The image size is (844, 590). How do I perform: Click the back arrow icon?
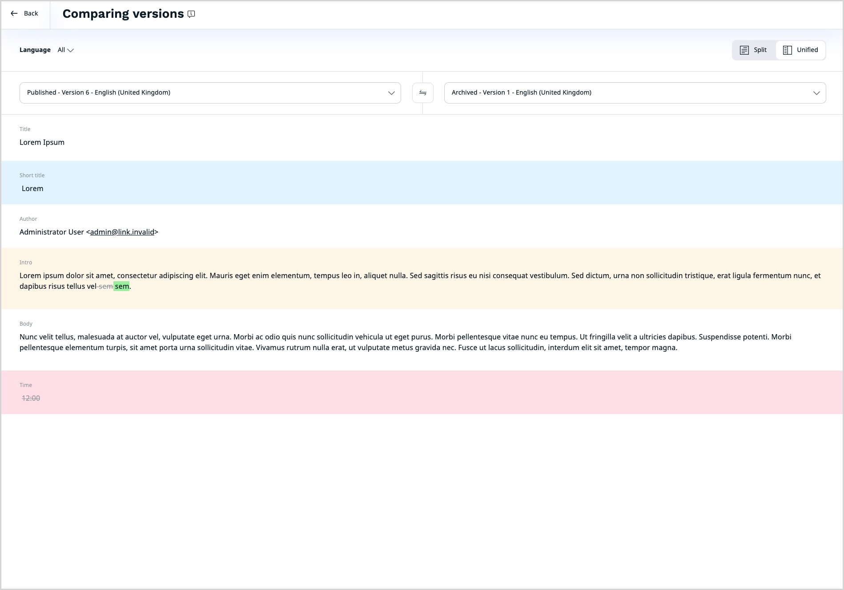[13, 13]
